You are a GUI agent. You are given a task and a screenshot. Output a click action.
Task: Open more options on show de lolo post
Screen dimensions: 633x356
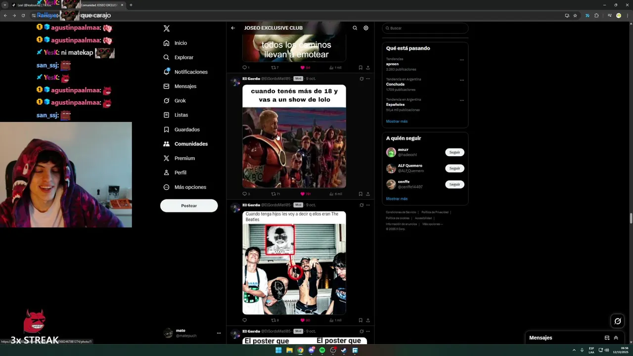pyautogui.click(x=368, y=79)
